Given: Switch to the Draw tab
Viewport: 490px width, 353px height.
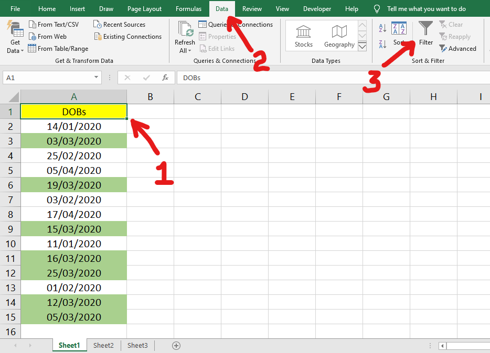Looking at the screenshot, I should tap(106, 9).
